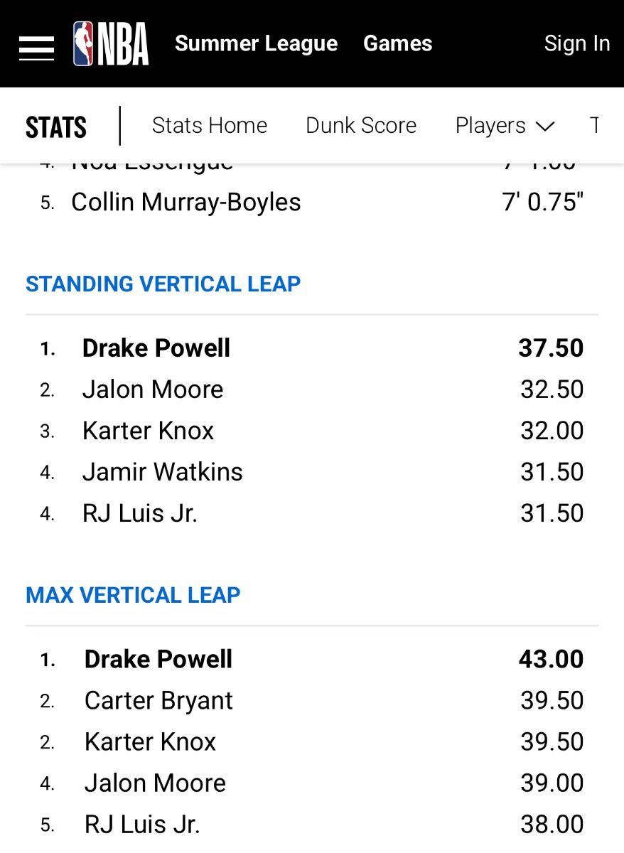Go to the Games section
624x853 pixels.
pyautogui.click(x=397, y=43)
